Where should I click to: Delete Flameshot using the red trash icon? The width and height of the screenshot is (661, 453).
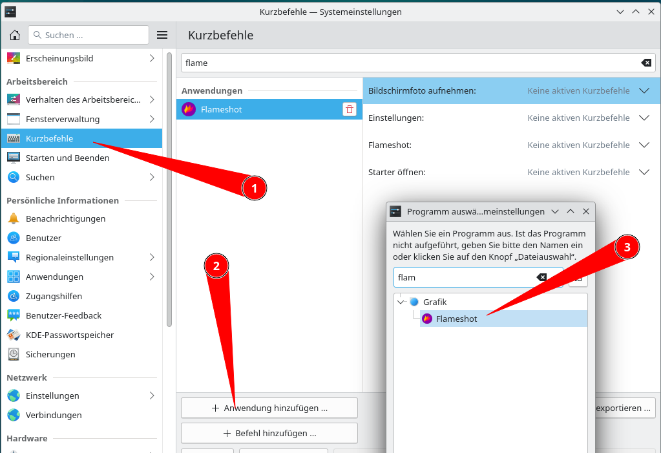(350, 109)
